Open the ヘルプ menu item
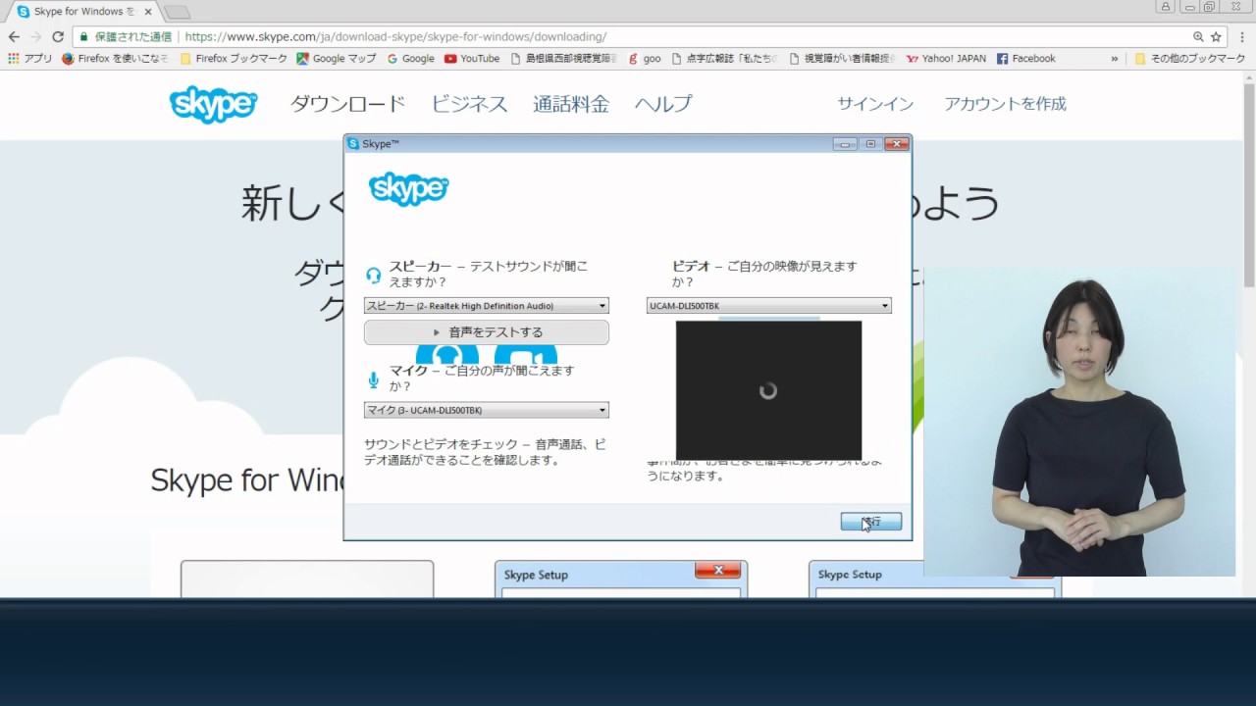Screen dimensions: 1256x706 (663, 104)
